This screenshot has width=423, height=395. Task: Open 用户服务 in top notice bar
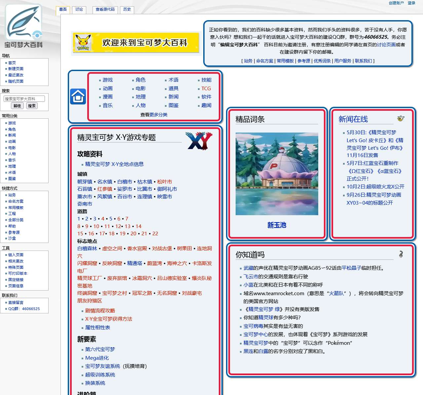click(343, 61)
